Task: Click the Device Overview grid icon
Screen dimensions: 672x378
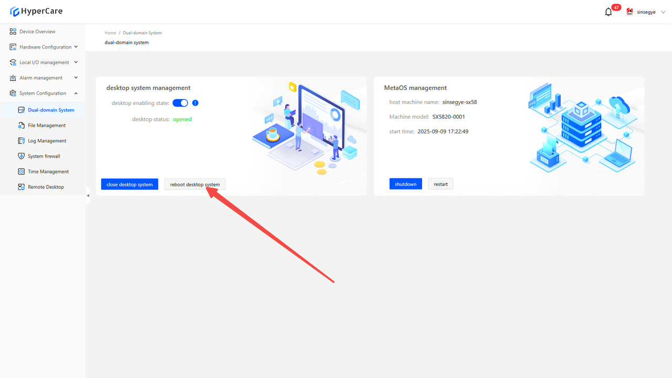Action: pyautogui.click(x=13, y=31)
